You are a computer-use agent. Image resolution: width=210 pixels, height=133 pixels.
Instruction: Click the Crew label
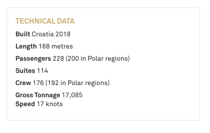tap(23, 83)
